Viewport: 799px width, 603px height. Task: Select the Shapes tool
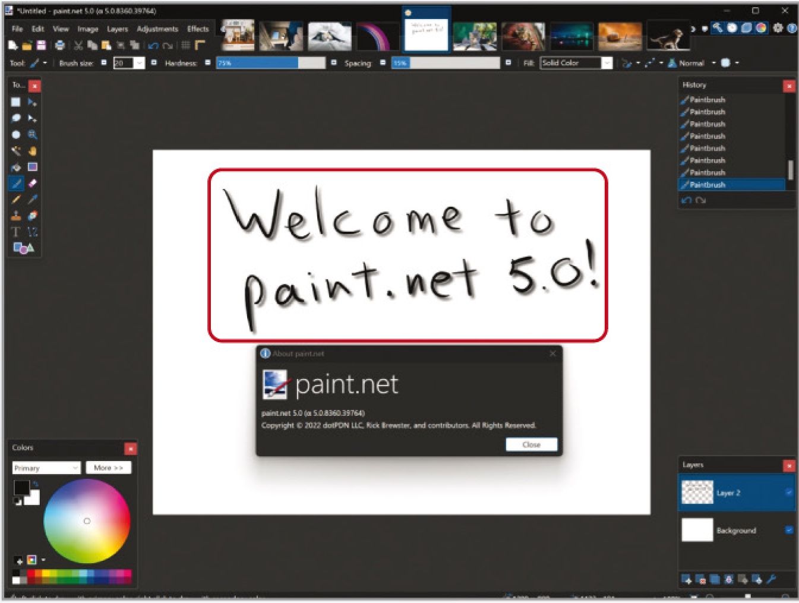[24, 248]
